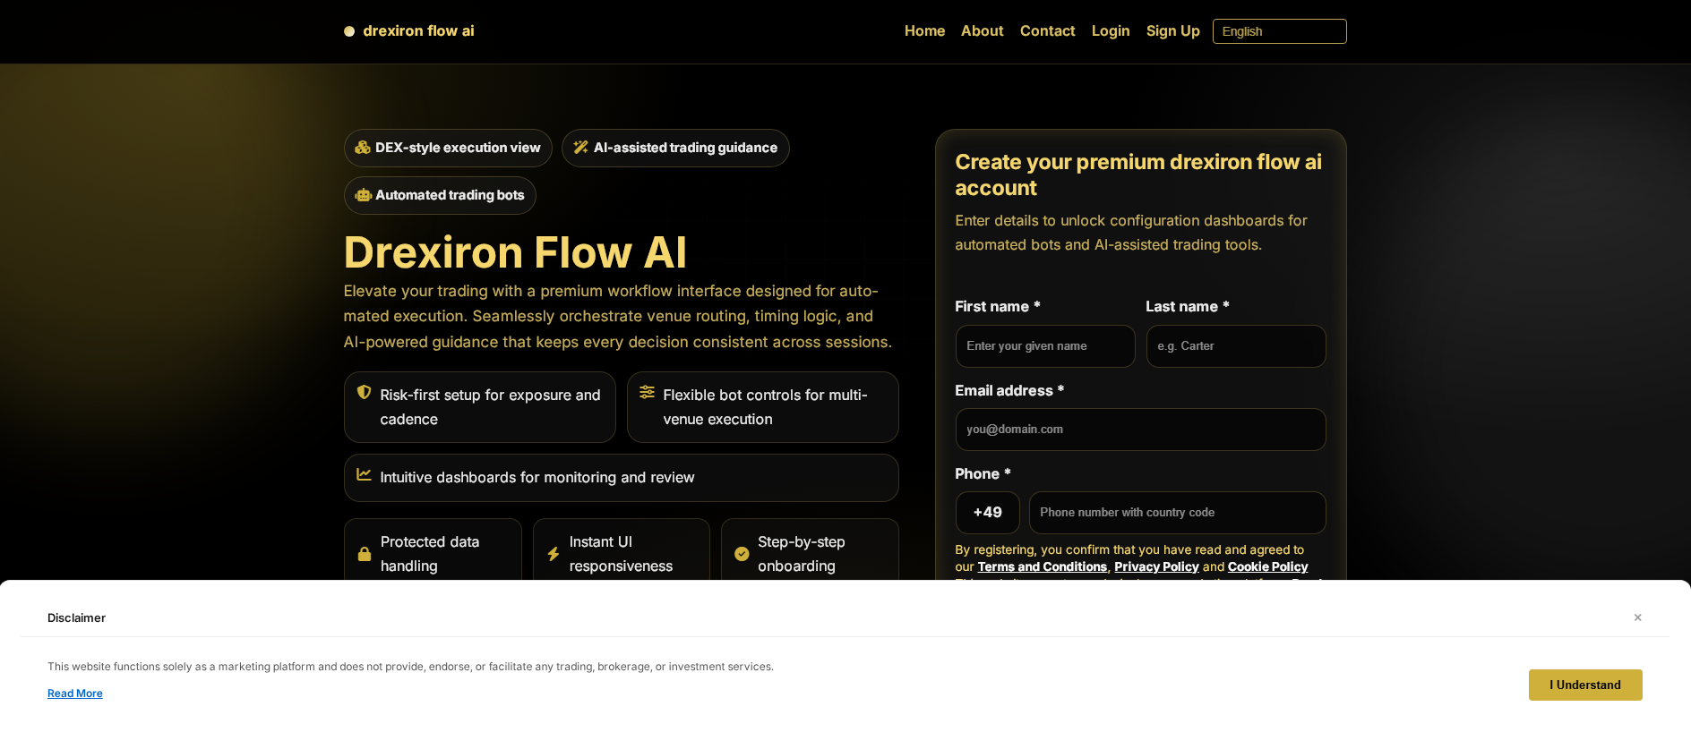Click the sliders icon for Flexible bot controls
This screenshot has width=1691, height=732.
pyautogui.click(x=648, y=392)
